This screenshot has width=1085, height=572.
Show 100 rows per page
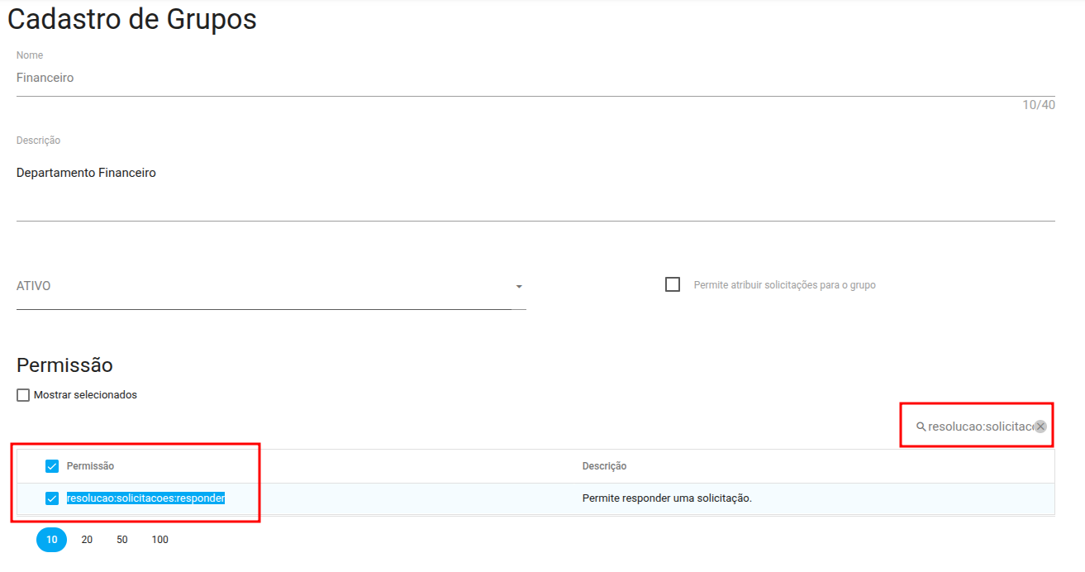(x=159, y=540)
